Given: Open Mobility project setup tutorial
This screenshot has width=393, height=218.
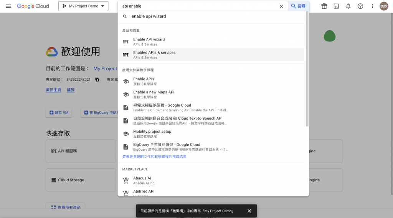Looking at the screenshot, I should pos(211,133).
